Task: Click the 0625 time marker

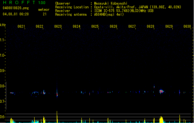Action: [x=95, y=26]
